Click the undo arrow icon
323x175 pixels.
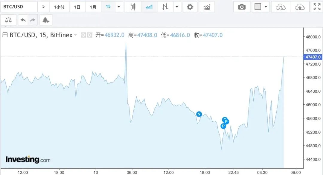coord(23,20)
